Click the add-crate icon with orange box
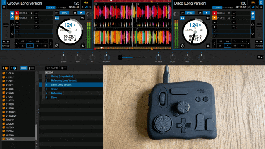The image size is (265, 149). click(5, 68)
